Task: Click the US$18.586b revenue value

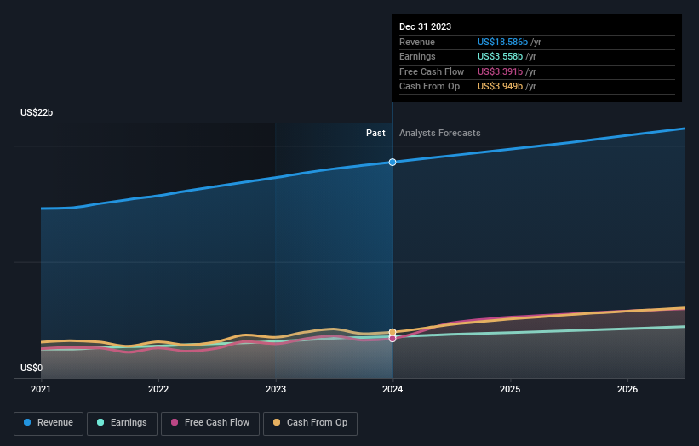Action: 502,42
